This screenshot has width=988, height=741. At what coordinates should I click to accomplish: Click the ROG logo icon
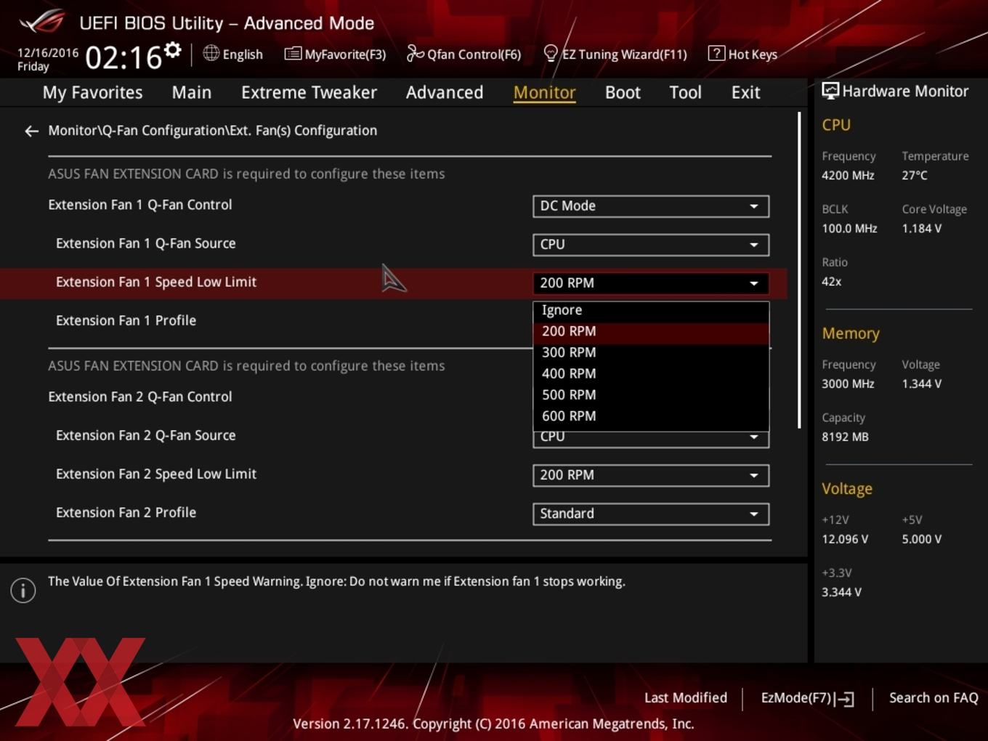pyautogui.click(x=41, y=22)
